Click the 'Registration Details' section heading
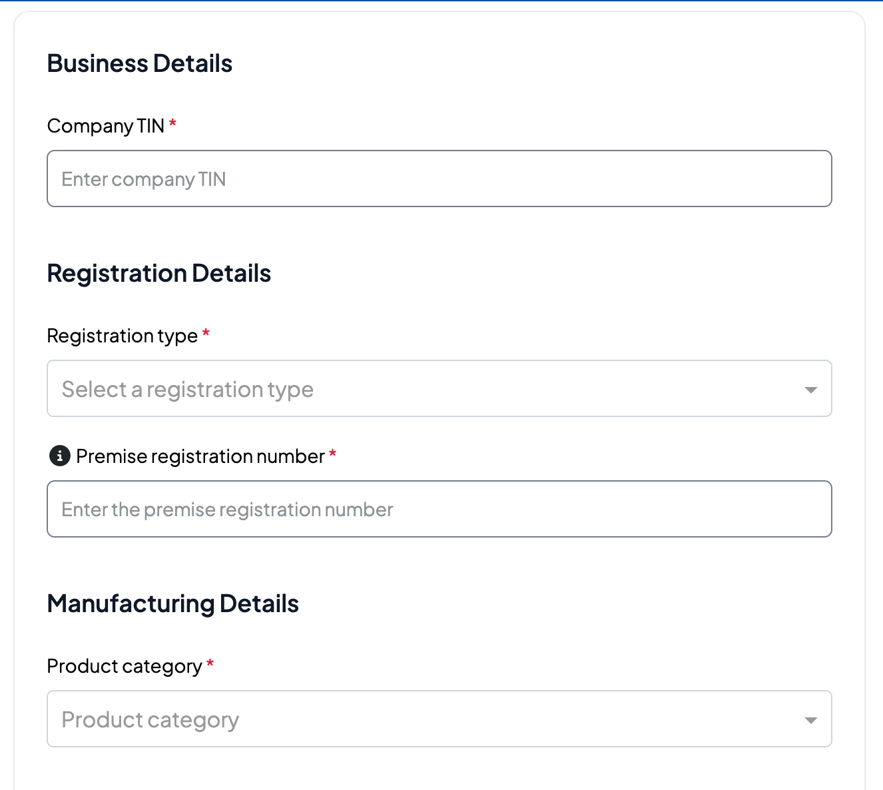The image size is (883, 790). (158, 274)
